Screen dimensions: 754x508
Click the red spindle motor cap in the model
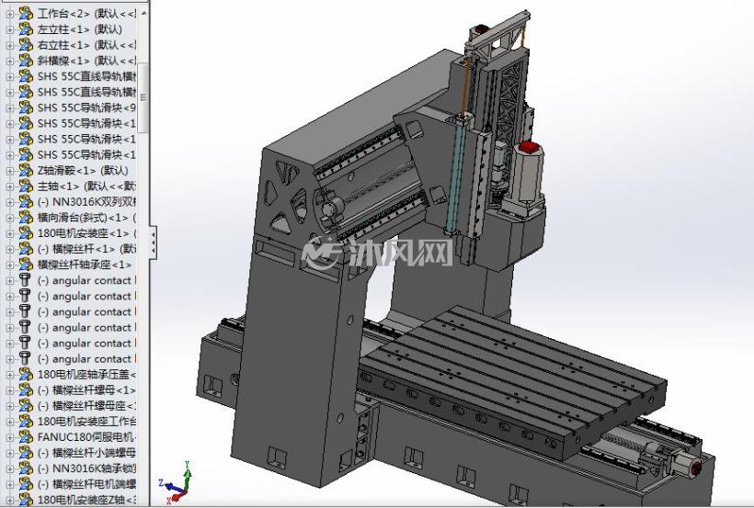tap(529, 147)
